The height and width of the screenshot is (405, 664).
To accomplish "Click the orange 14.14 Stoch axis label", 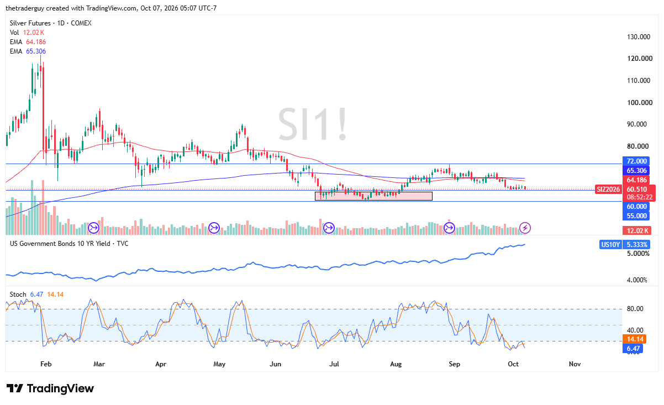I will pos(635,339).
